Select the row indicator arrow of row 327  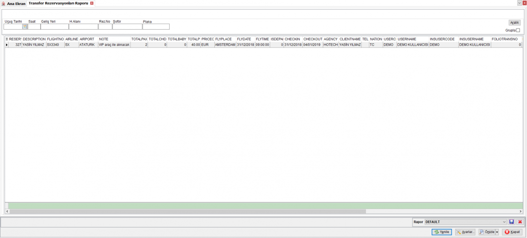tap(7, 44)
